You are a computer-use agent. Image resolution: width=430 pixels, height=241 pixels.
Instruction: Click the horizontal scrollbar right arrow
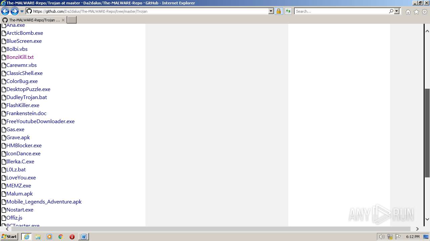click(x=417, y=229)
